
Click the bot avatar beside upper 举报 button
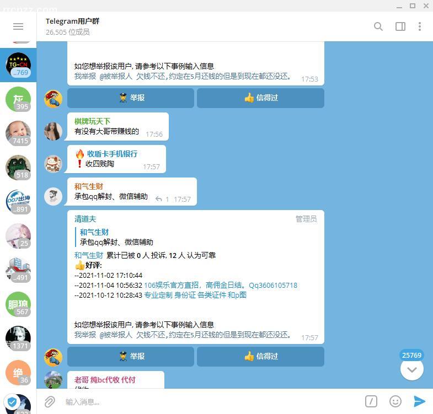(54, 99)
